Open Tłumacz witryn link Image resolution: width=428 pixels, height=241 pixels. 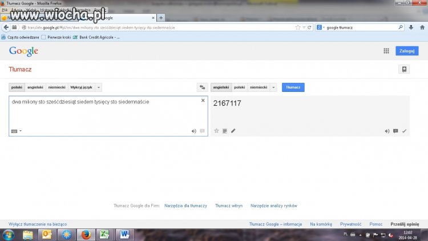(229, 206)
